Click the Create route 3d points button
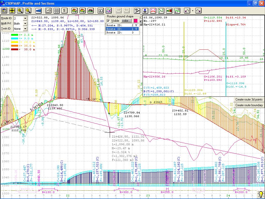Screen dimensions: 265x199 [x=249, y=99]
